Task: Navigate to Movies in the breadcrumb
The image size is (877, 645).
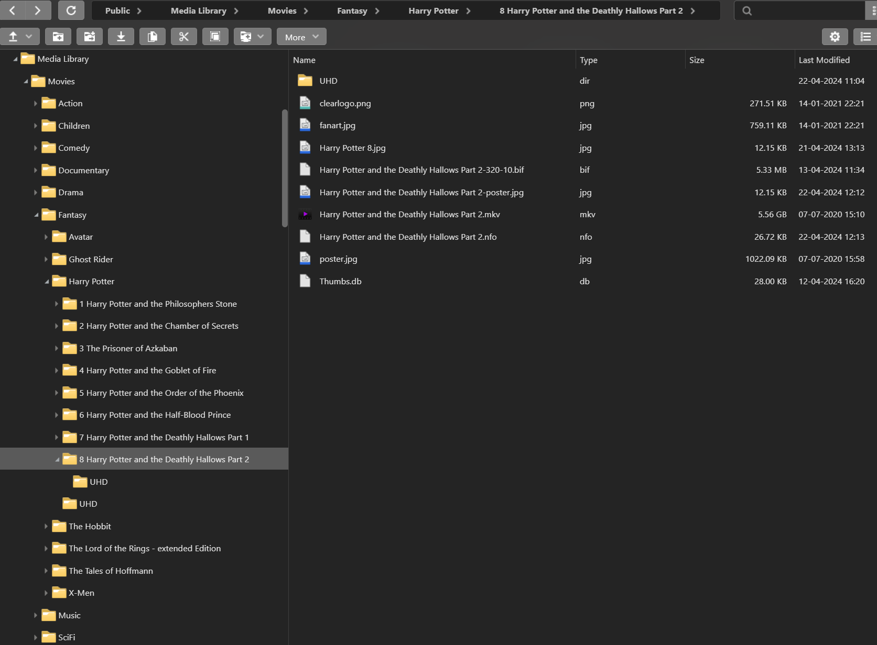Action: (282, 10)
